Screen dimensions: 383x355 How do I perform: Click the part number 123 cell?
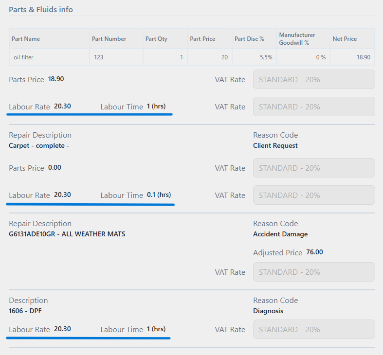click(x=99, y=57)
